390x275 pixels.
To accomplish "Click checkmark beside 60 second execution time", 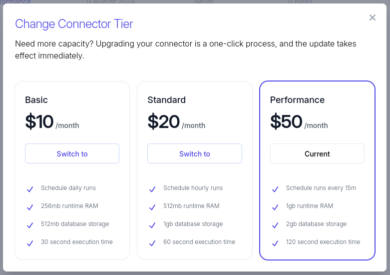I will pyautogui.click(x=152, y=243).
